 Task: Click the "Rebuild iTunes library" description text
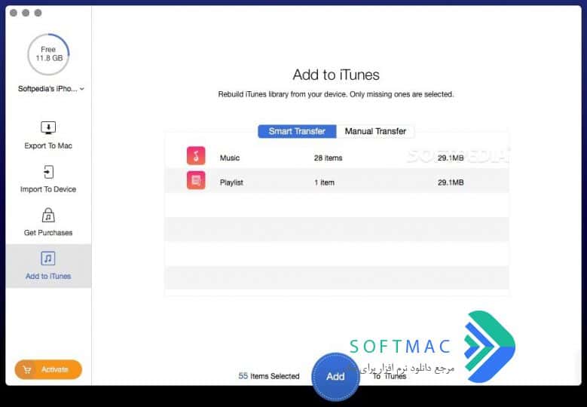336,94
